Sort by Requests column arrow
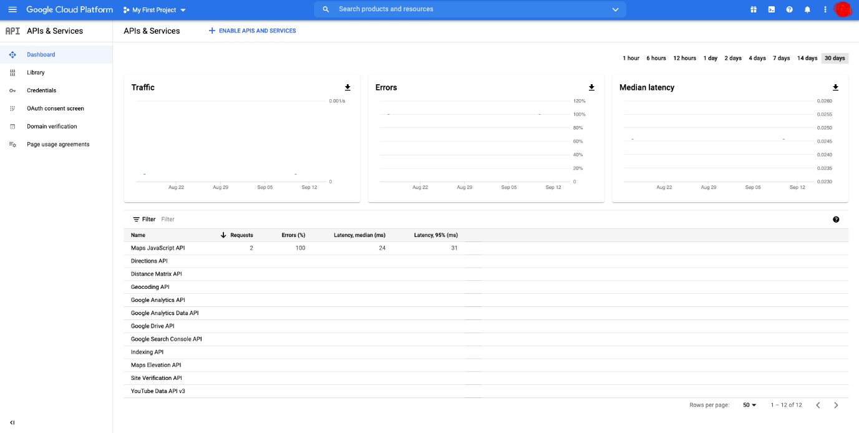This screenshot has width=859, height=433. [223, 235]
